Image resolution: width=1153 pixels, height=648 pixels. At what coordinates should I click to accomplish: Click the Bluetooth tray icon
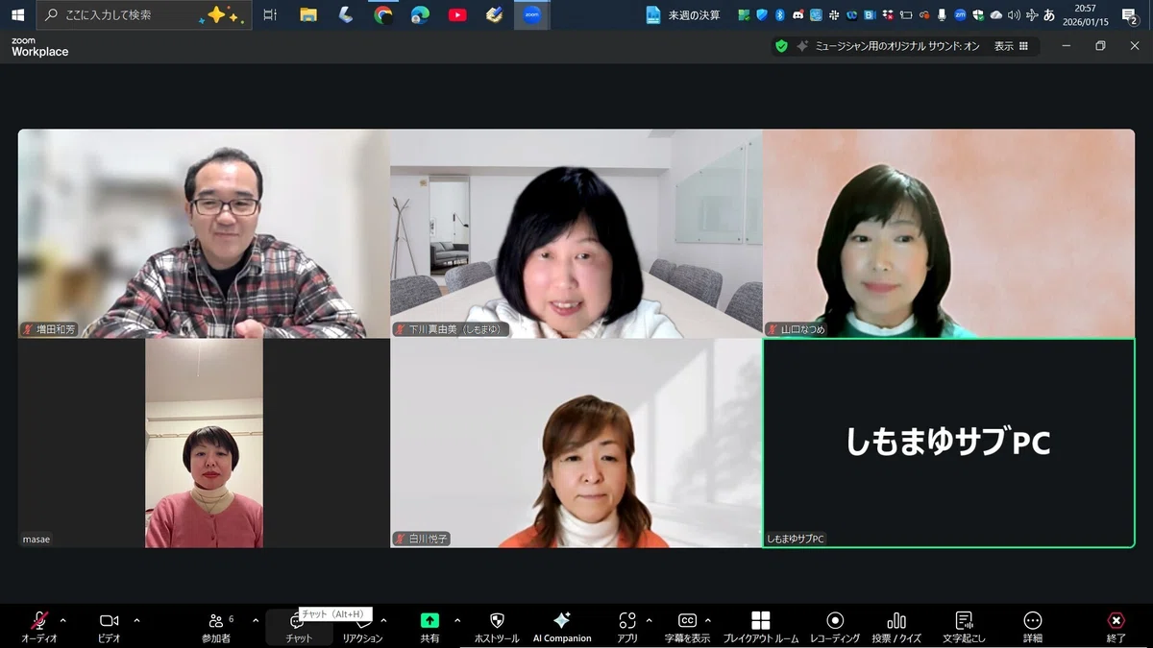779,15
